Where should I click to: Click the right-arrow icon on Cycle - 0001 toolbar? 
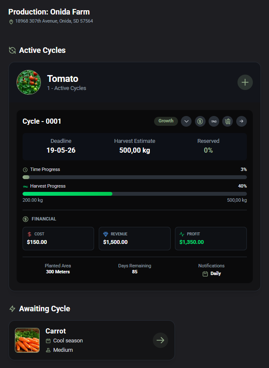click(x=241, y=121)
